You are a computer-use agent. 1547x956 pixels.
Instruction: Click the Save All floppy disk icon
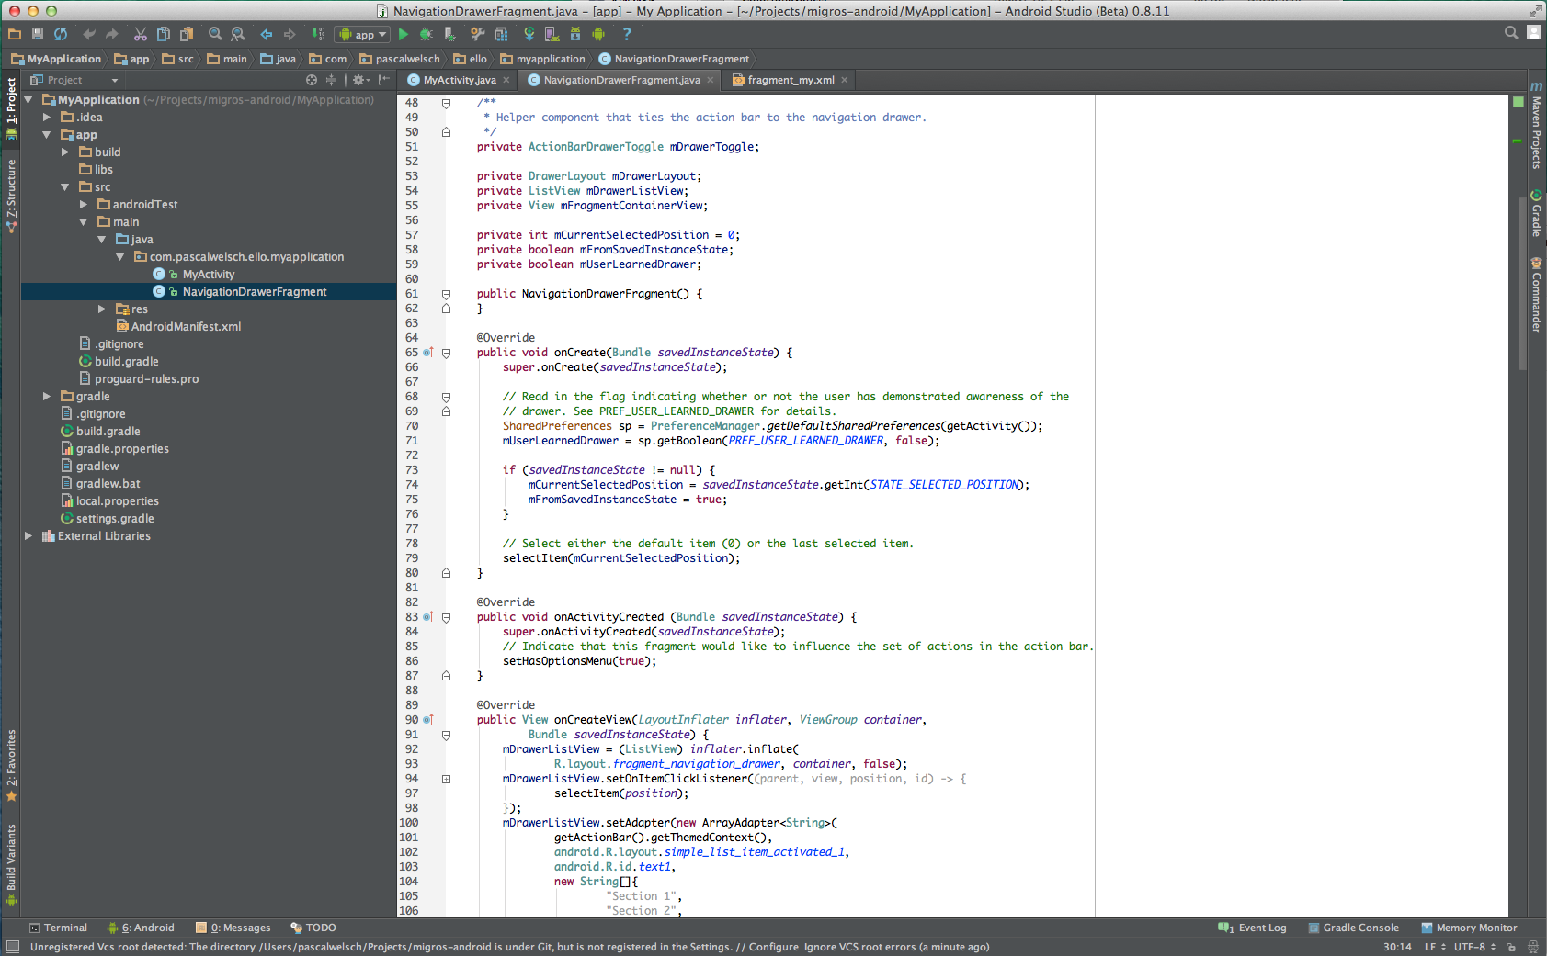[x=38, y=34]
